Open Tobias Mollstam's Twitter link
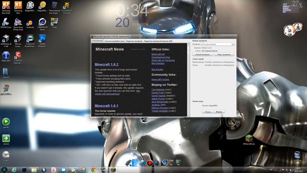Screen dimensions: 307x173 (x=160, y=111)
